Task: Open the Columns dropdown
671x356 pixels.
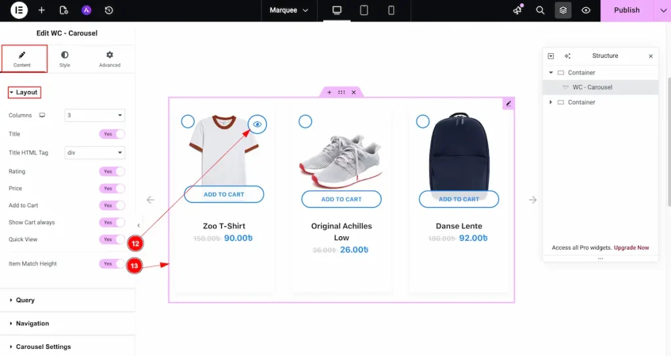Action: coord(94,115)
